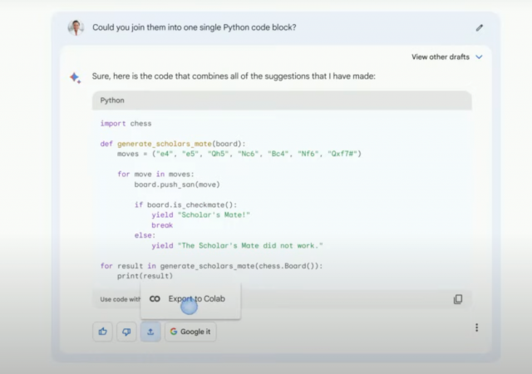Click the generate_scholars_mate function definition line

pos(173,144)
